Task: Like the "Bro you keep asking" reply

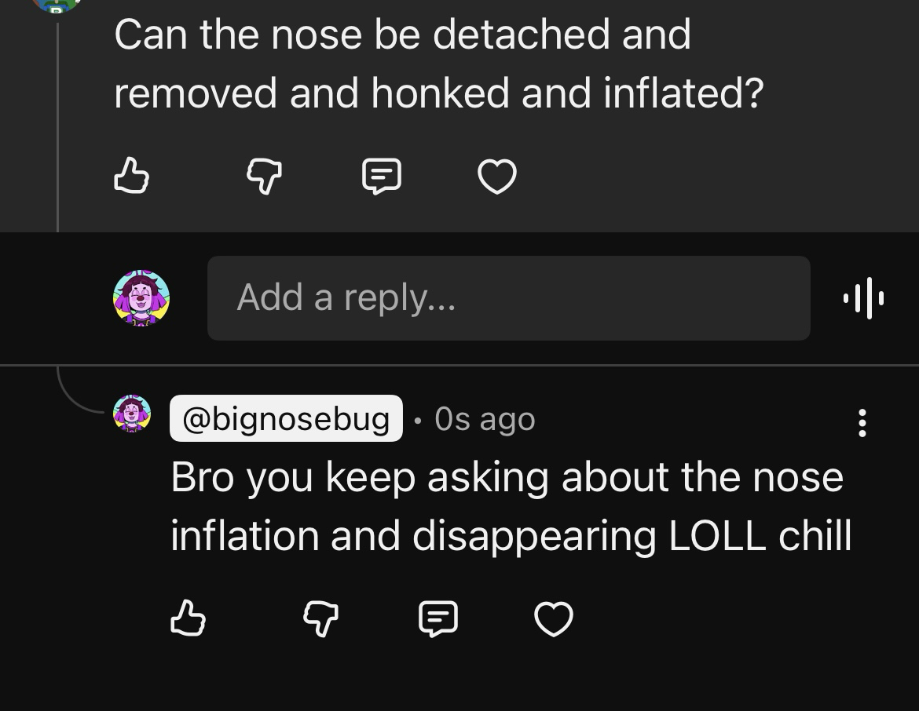Action: click(188, 618)
